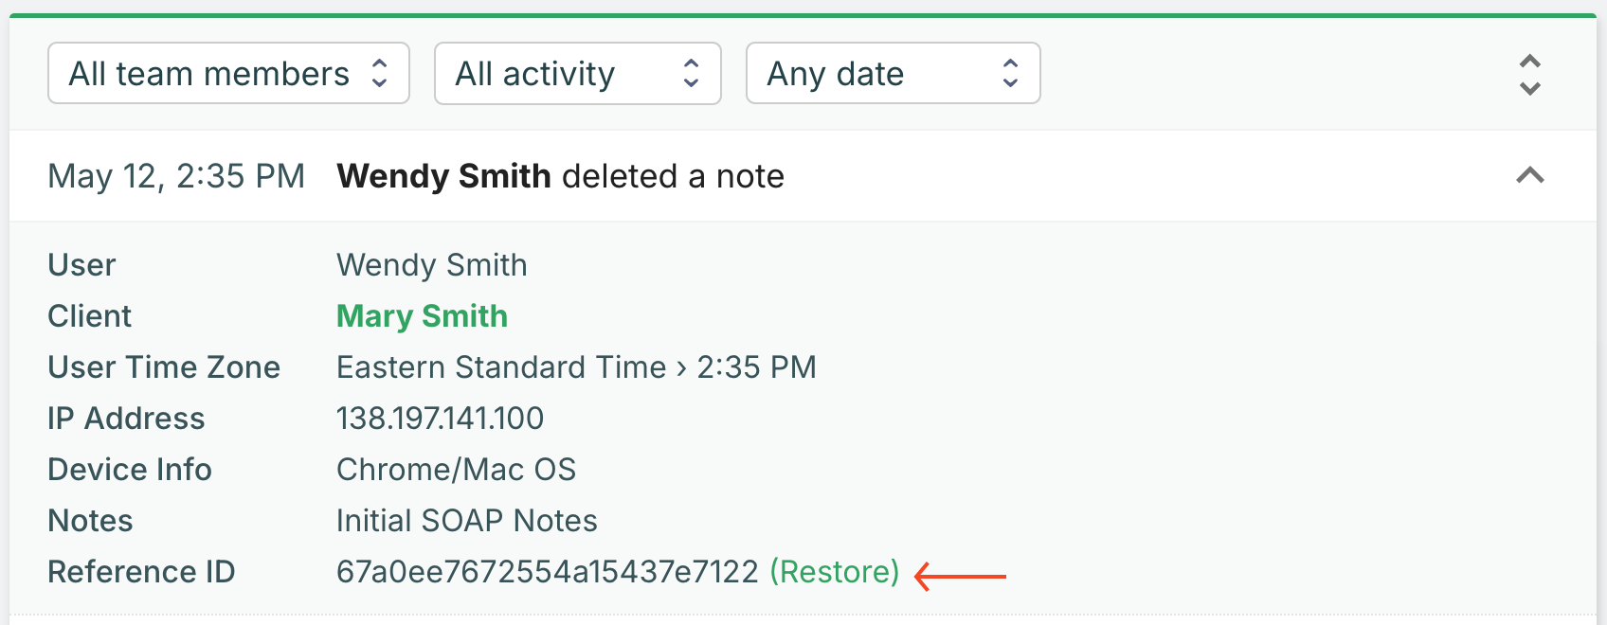Collapse the deleted note entry chevron

(1529, 176)
